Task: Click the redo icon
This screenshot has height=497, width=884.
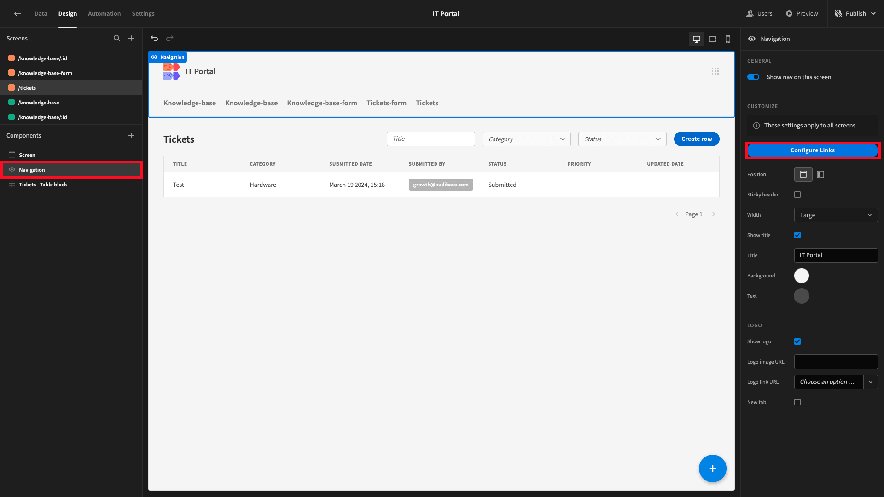Action: coord(170,39)
